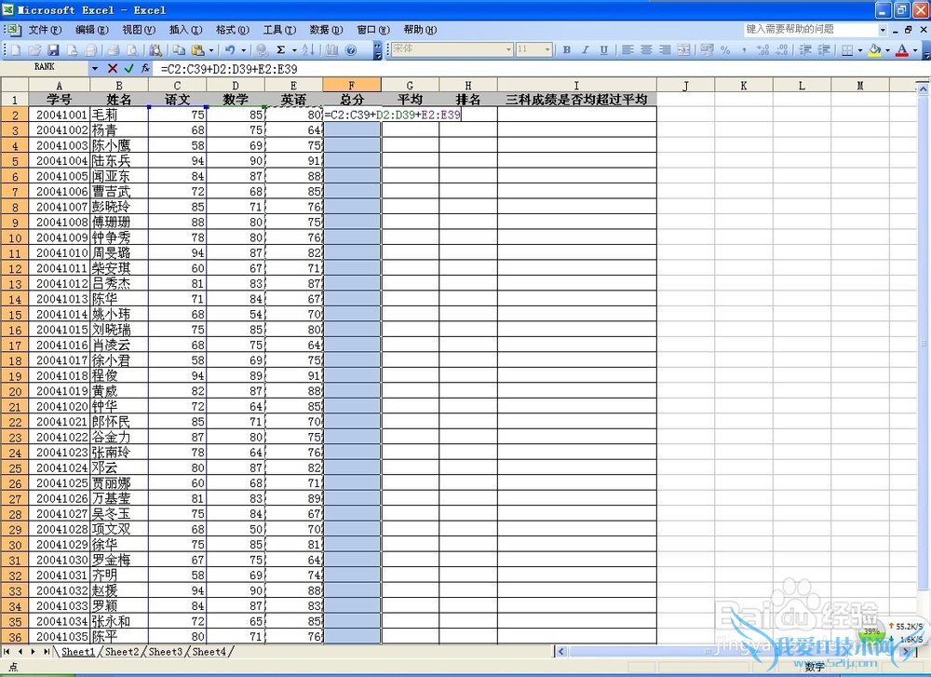This screenshot has height=677, width=931.
Task: Click the AutoSum sigma icon
Action: 281,50
